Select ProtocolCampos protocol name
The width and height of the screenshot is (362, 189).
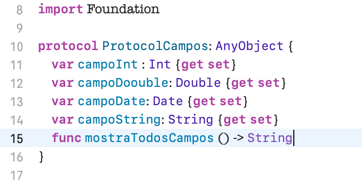click(x=155, y=46)
